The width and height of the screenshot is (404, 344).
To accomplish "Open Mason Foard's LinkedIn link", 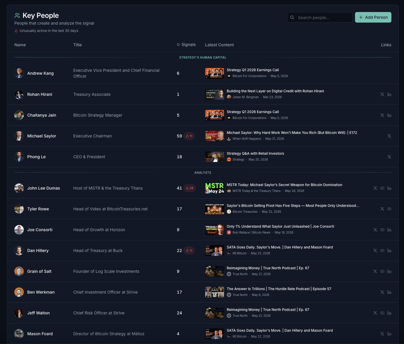I will (389, 334).
